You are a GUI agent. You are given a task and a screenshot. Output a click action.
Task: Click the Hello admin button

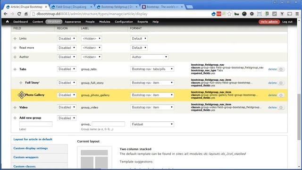(x=269, y=22)
